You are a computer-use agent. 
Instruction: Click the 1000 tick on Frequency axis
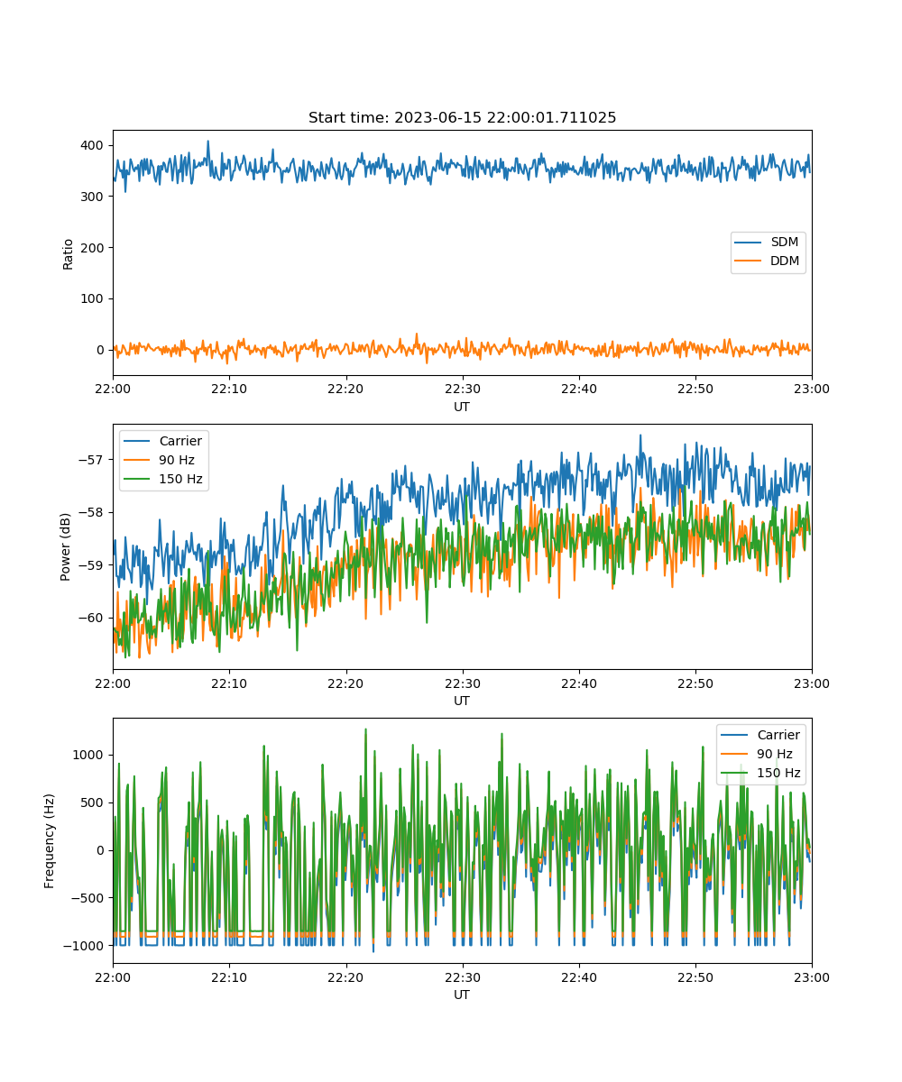coord(90,755)
